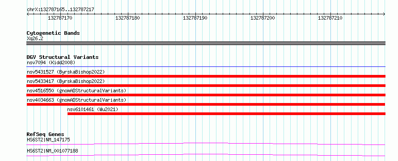Select the Cytogenetic Bands track title
Viewport: 398px width, 161px height.
pos(53,33)
